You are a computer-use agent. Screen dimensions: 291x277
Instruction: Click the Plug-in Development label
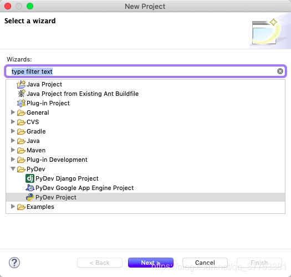click(57, 160)
